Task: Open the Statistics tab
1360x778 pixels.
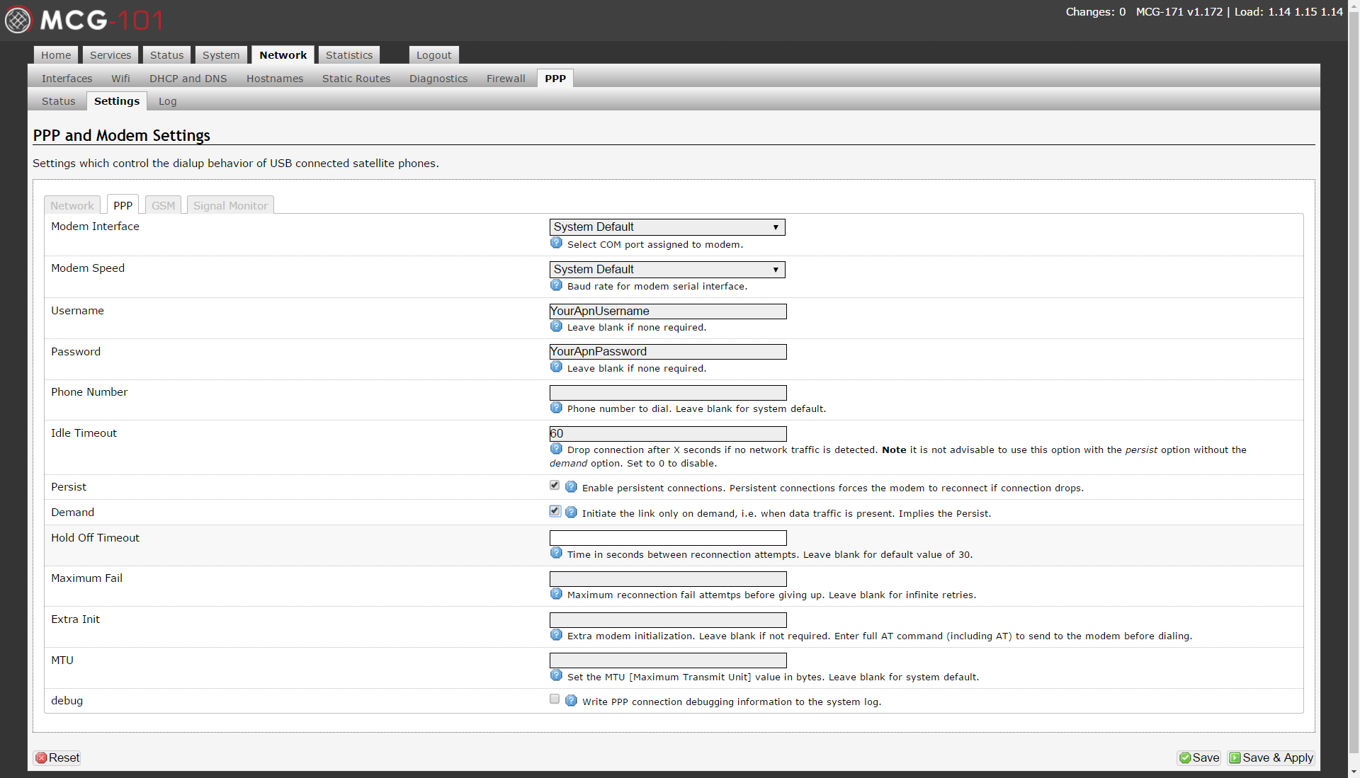Action: (349, 55)
